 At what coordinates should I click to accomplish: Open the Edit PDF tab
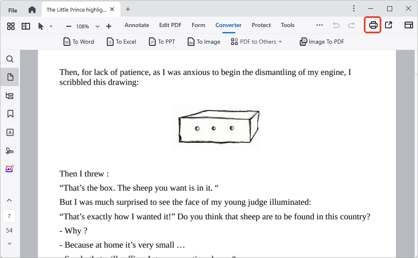pos(170,25)
